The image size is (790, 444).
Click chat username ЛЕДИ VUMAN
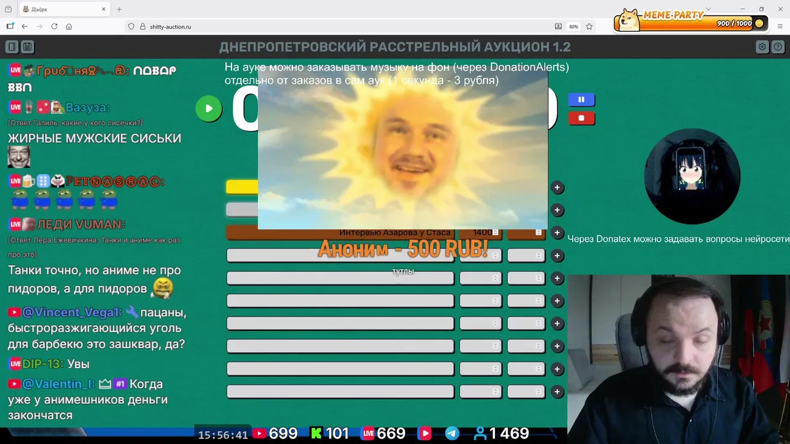click(x=81, y=224)
